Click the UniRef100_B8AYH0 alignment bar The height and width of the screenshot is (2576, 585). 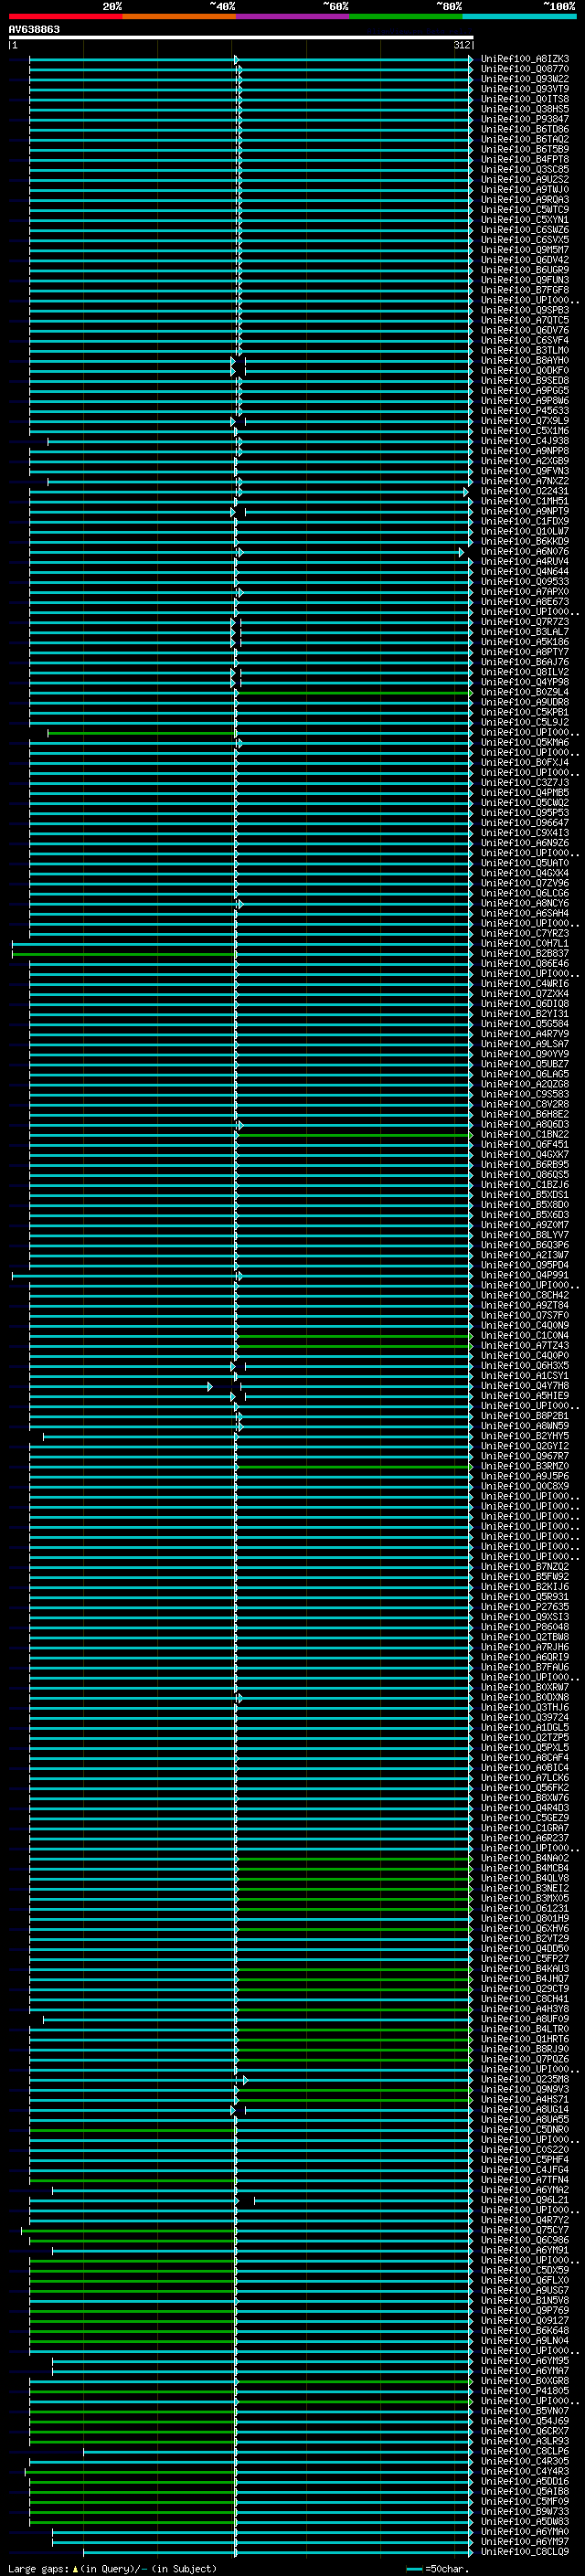point(251,360)
